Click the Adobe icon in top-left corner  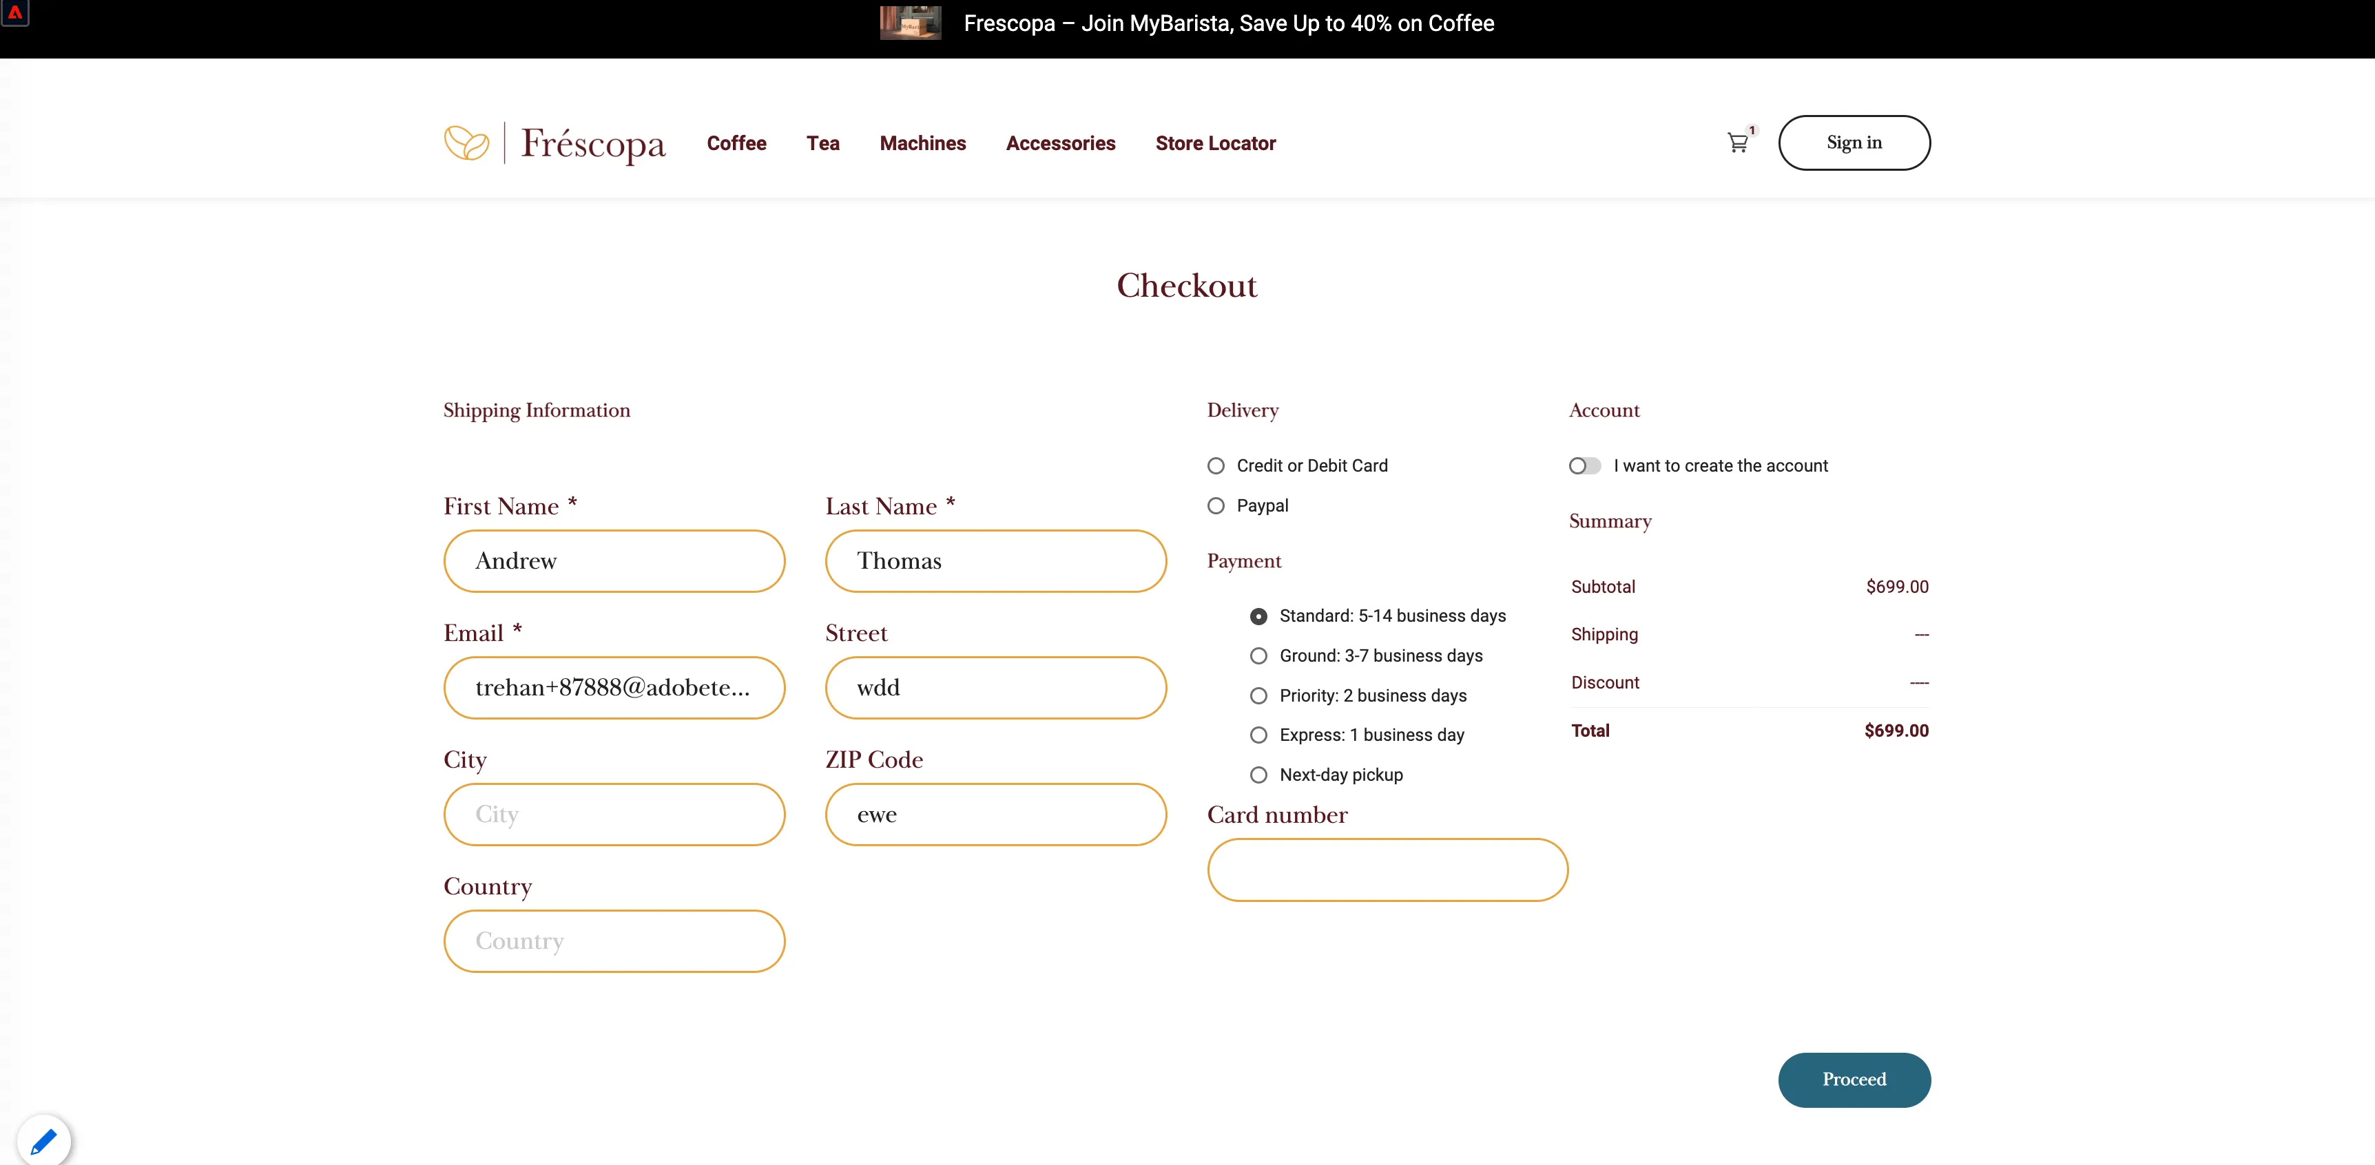pos(14,13)
